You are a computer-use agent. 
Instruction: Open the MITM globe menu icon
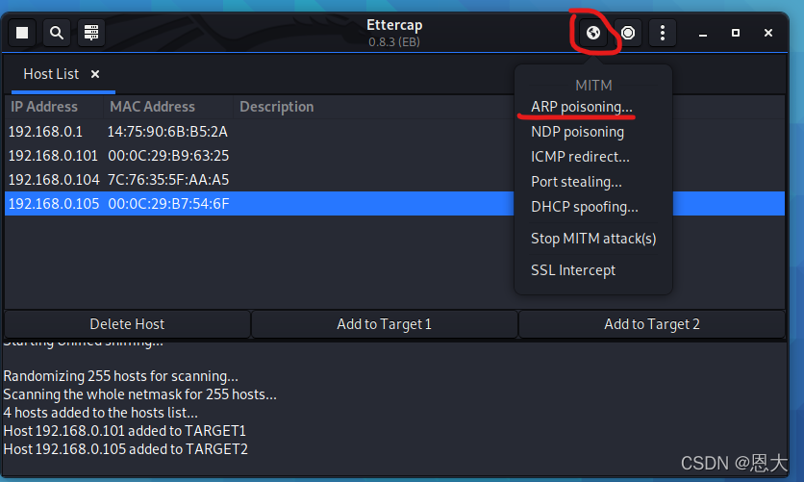(593, 33)
